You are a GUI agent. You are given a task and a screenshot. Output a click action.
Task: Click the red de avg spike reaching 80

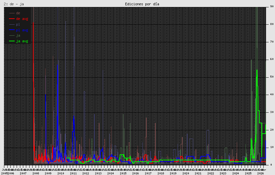pyautogui.click(x=33, y=23)
